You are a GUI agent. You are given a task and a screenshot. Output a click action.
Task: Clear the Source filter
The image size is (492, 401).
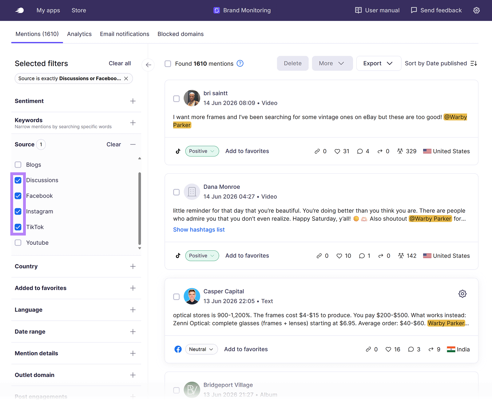pyautogui.click(x=114, y=145)
